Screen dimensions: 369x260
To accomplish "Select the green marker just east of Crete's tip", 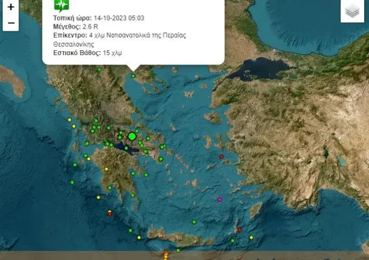I will 233,241.
